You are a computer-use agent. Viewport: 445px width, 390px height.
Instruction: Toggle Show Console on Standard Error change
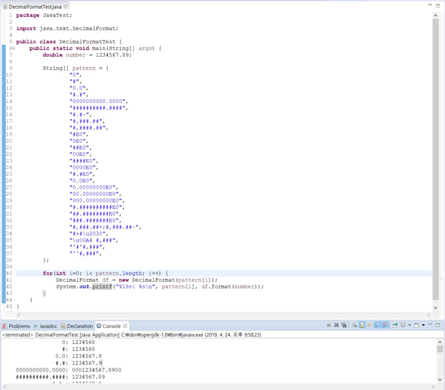(x=385, y=325)
